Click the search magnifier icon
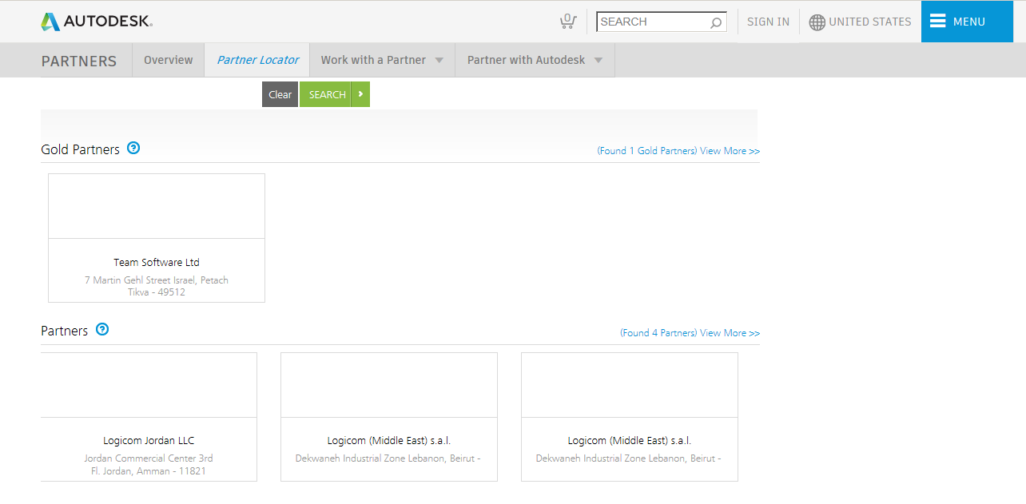Viewport: 1026px width, 504px height. pos(716,22)
